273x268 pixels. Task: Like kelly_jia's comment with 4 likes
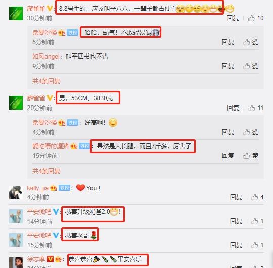click(x=257, y=197)
